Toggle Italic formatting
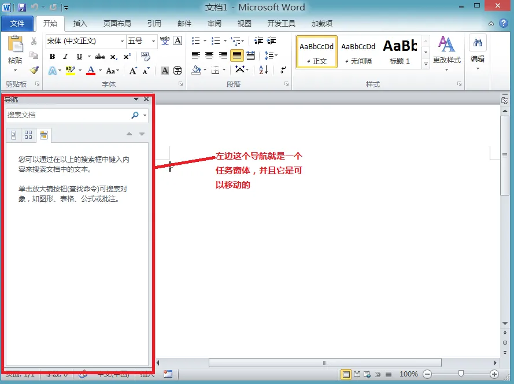Screen dimensions: 514x384 click(x=65, y=57)
